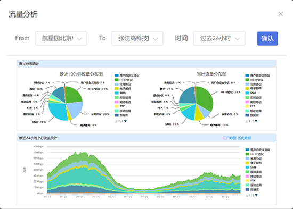The height and width of the screenshot is (209, 293).
Task: Click 累计流量分布图 chart title
Action: point(211,74)
